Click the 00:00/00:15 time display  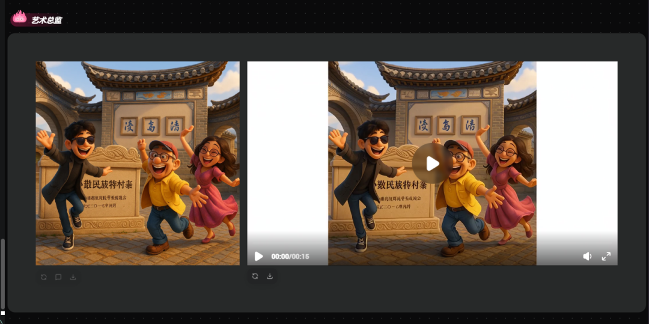coord(290,257)
